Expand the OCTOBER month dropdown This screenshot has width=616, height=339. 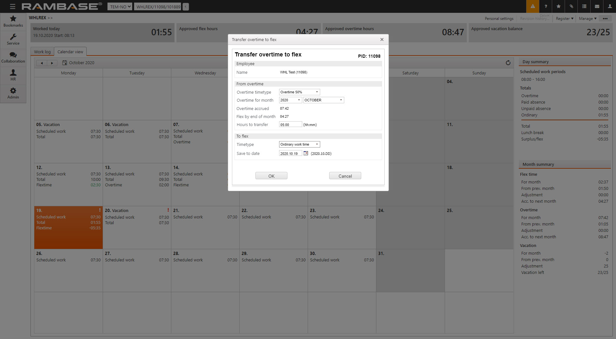pyautogui.click(x=323, y=100)
